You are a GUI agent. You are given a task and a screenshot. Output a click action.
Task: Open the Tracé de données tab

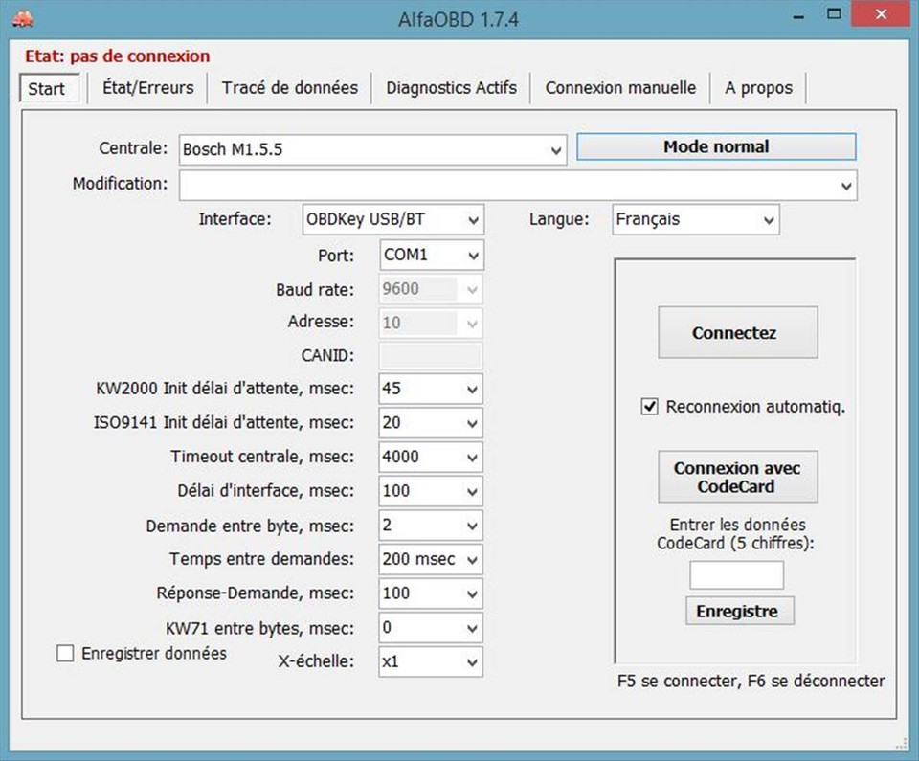click(x=289, y=87)
